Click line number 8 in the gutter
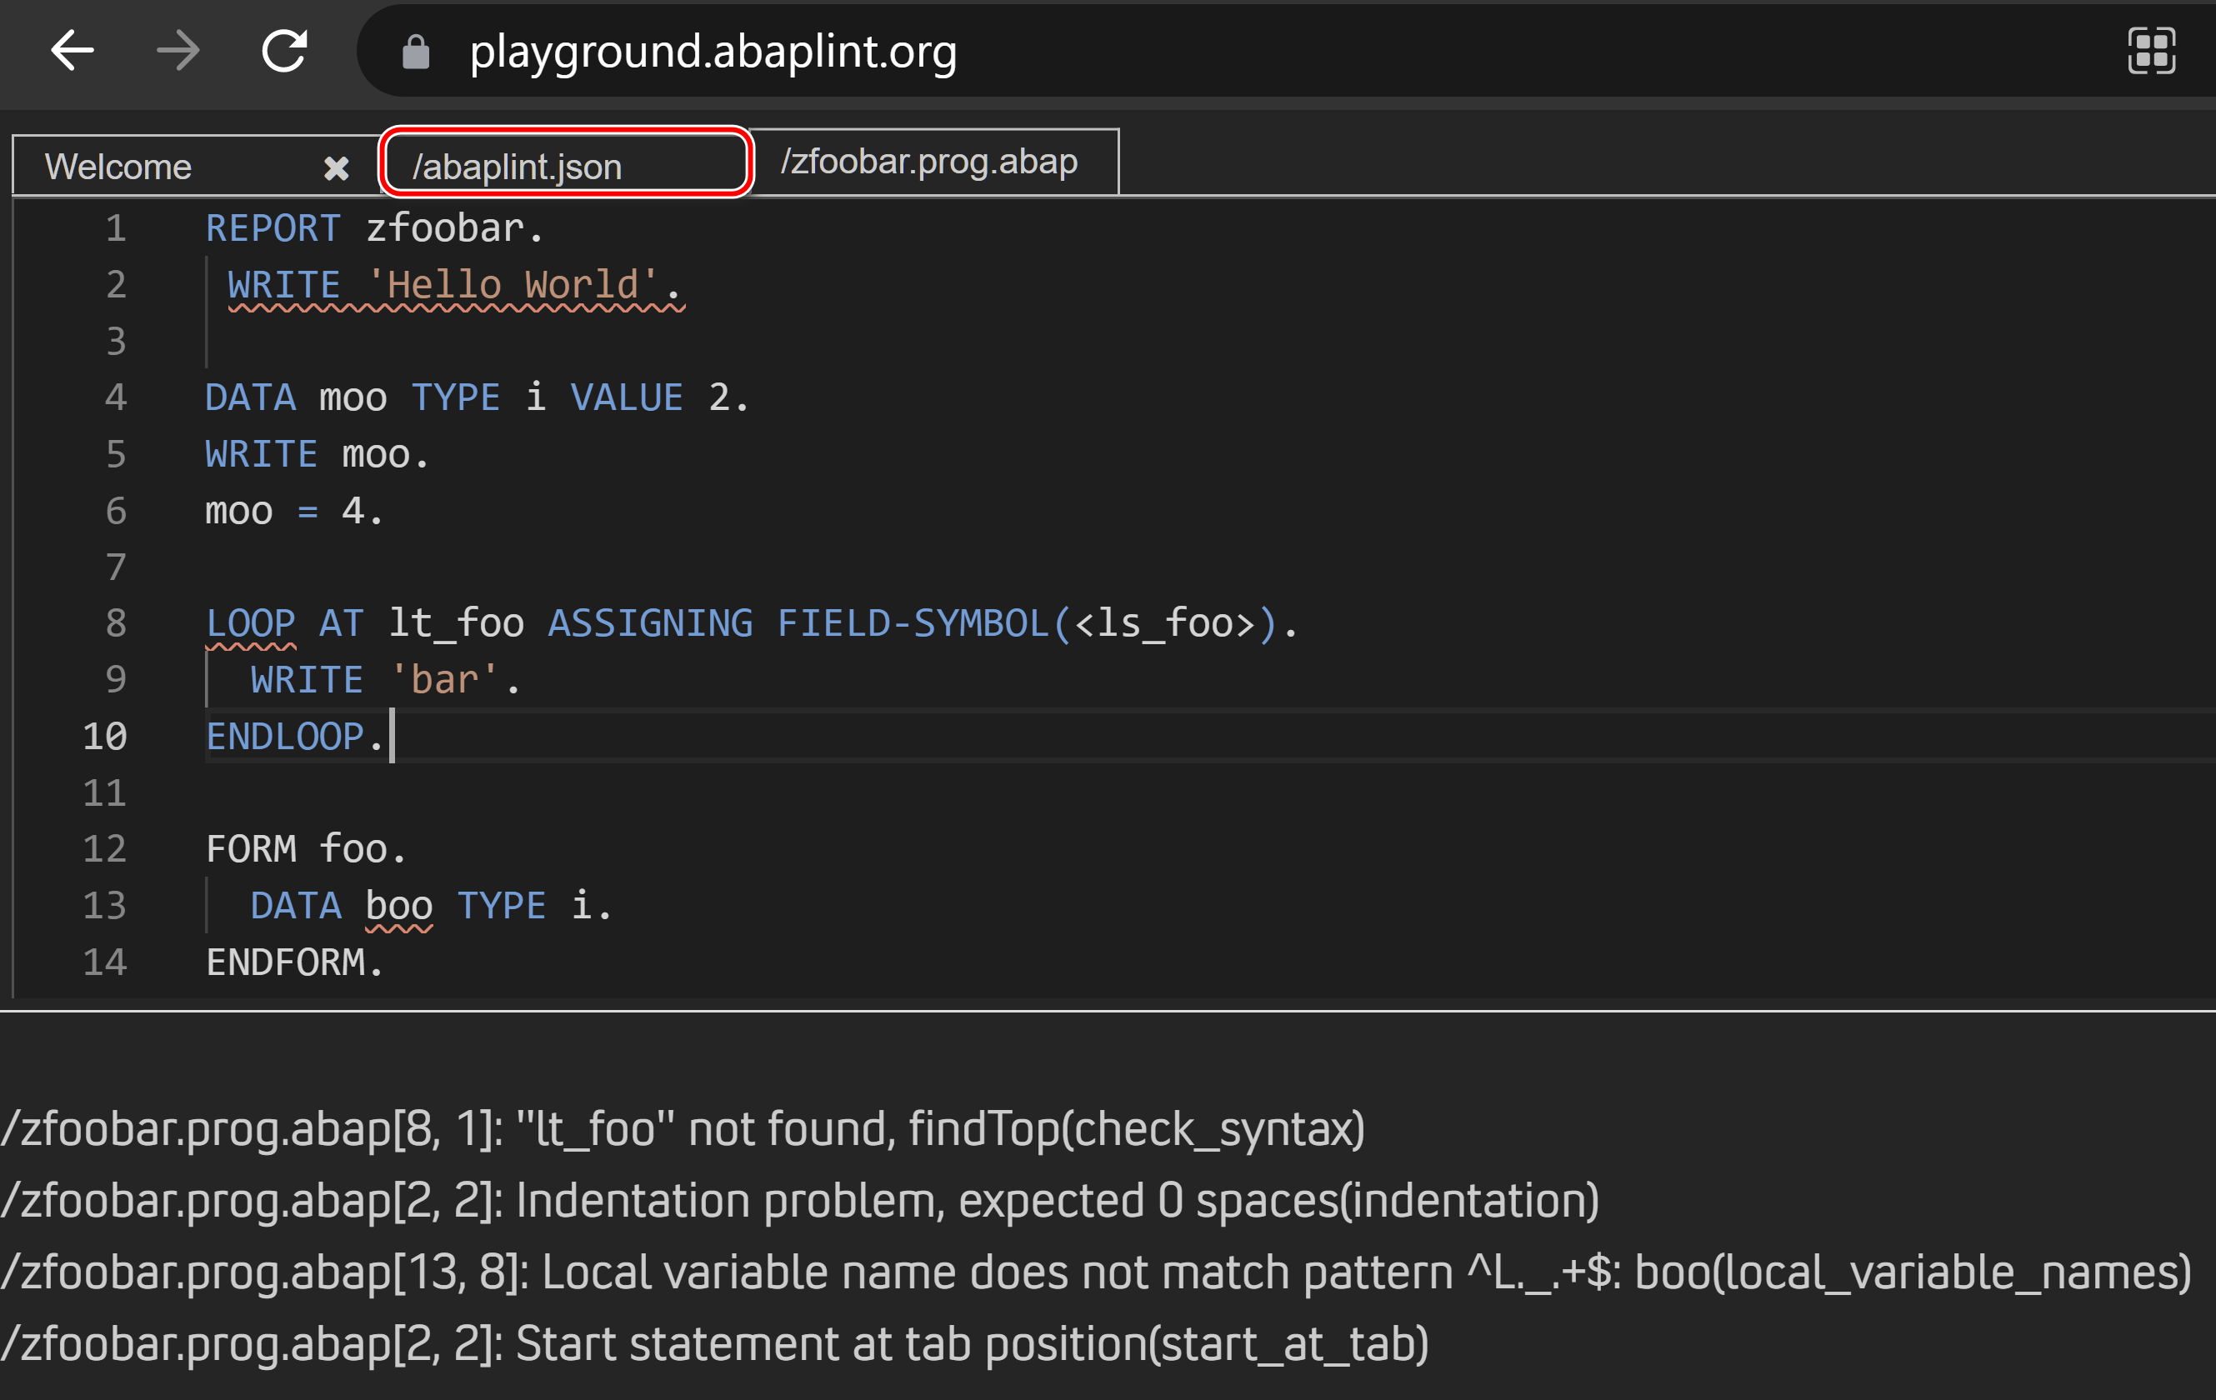This screenshot has width=2216, height=1400. 116,623
